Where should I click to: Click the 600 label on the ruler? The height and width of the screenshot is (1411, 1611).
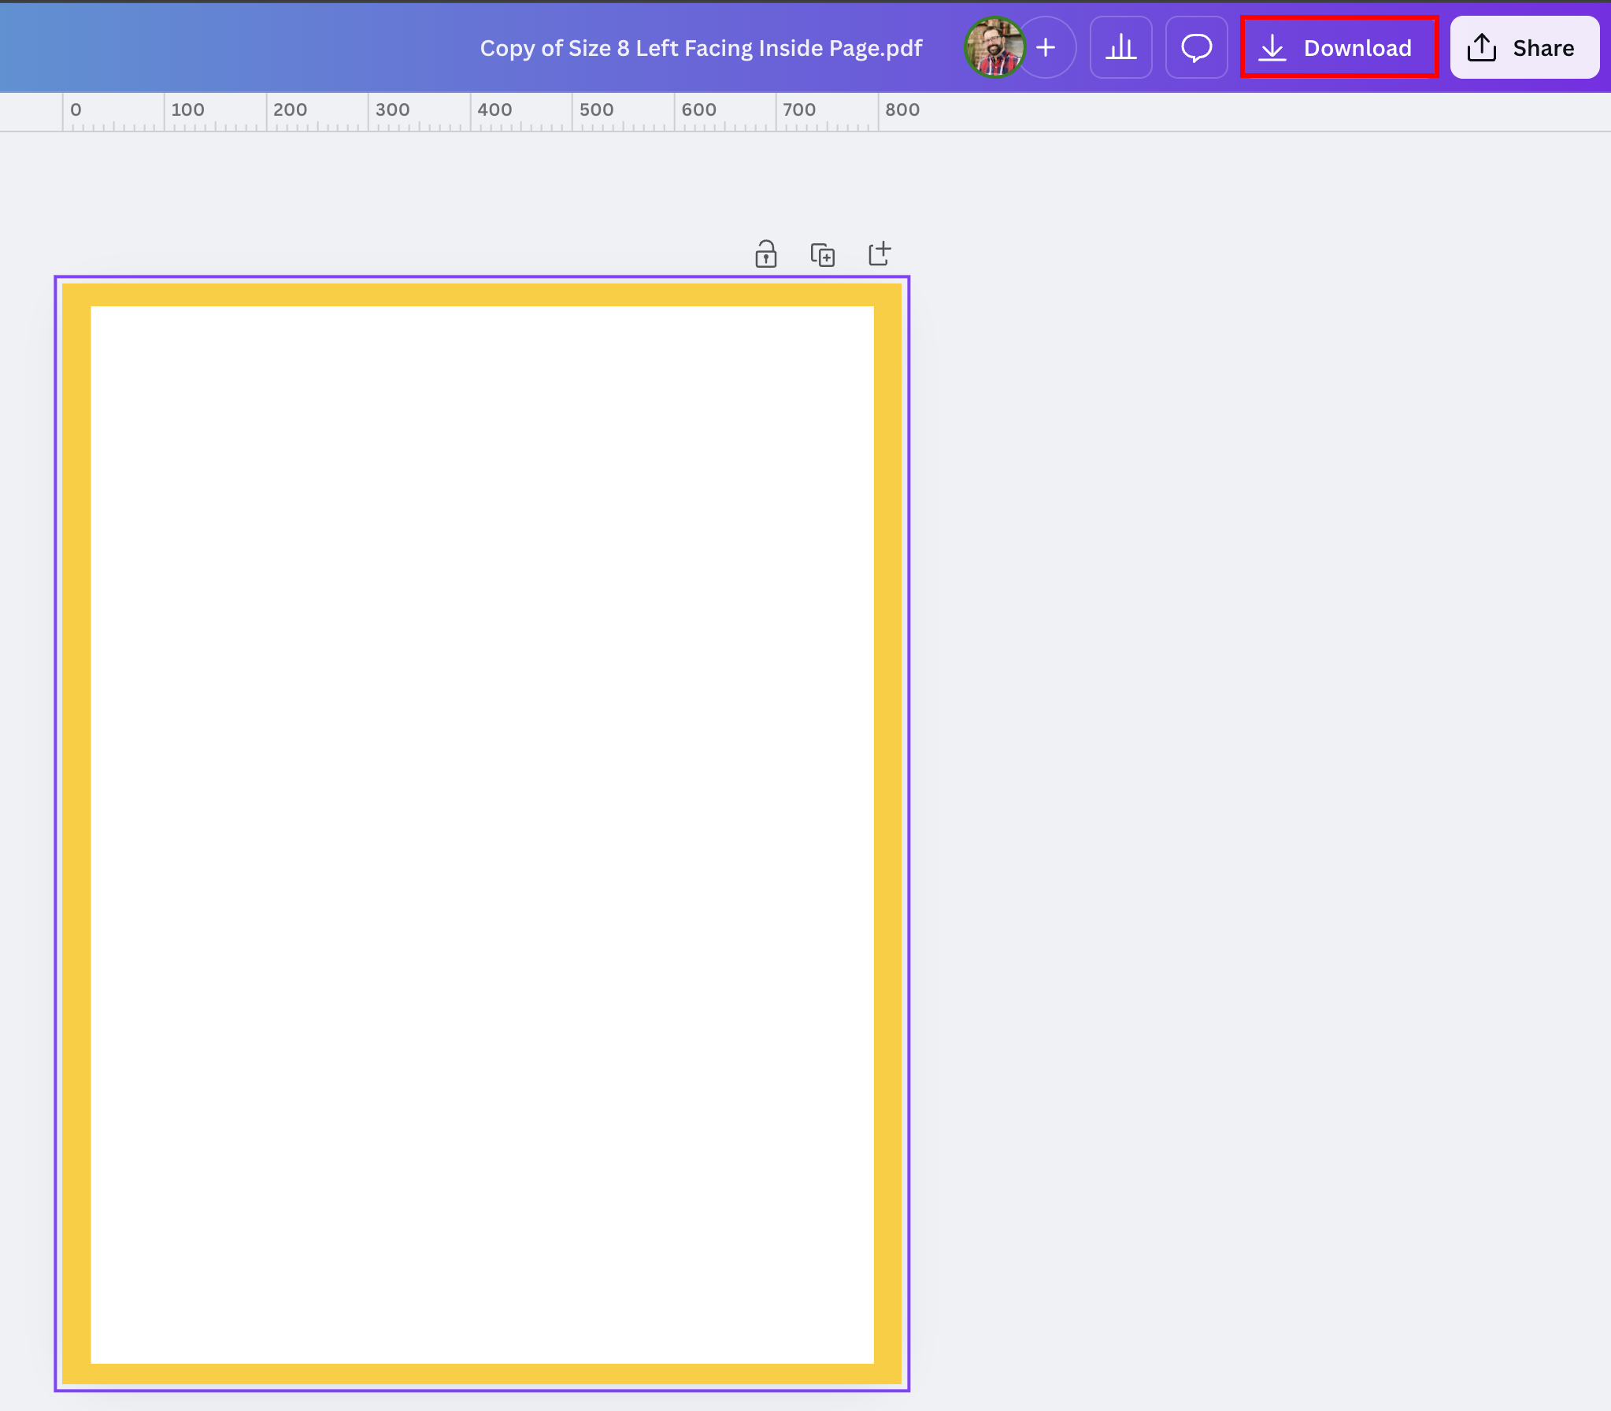(x=698, y=110)
